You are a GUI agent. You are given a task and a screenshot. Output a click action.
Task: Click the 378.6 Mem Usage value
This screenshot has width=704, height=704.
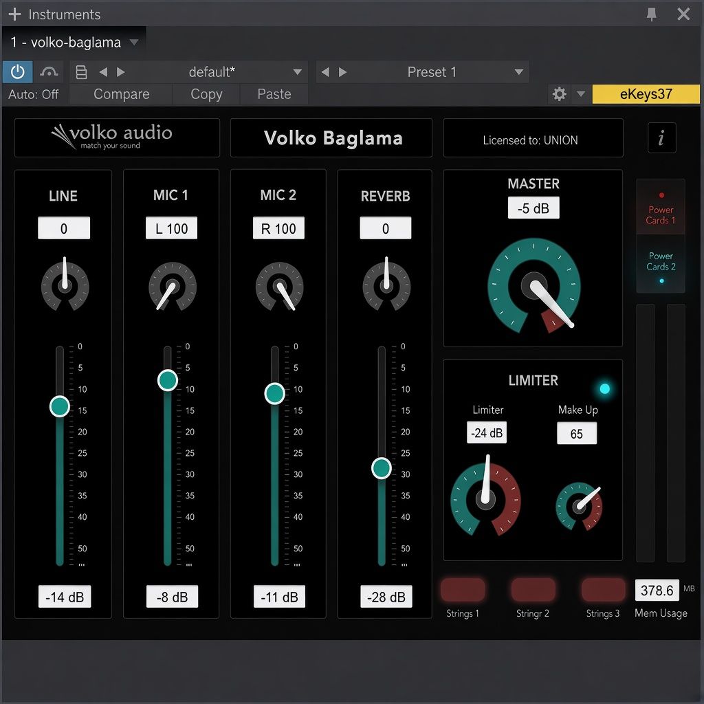(x=657, y=590)
